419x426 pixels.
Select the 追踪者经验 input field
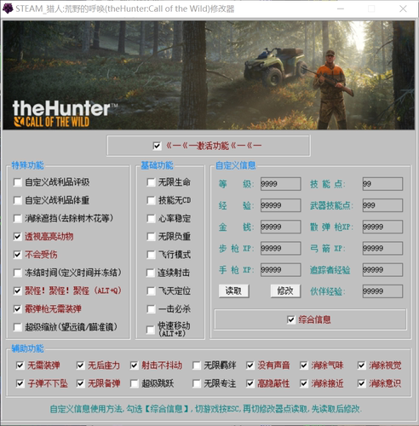coord(382,270)
